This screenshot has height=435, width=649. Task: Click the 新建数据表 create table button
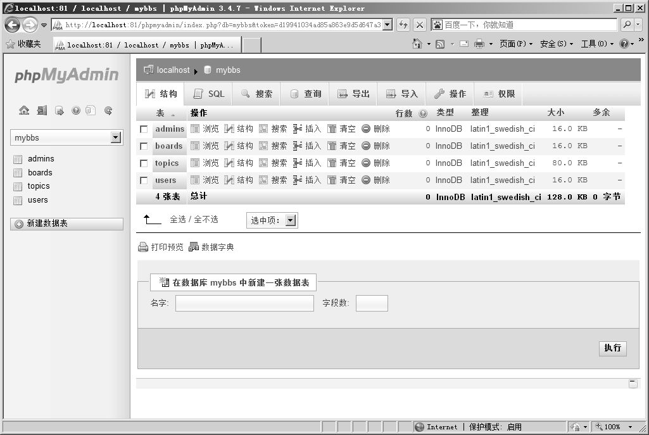(x=66, y=224)
